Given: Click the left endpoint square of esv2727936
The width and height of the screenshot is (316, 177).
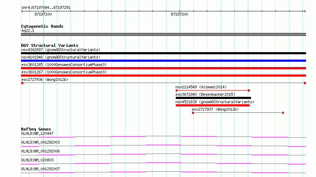Looking at the screenshot, I should [x=22, y=83].
